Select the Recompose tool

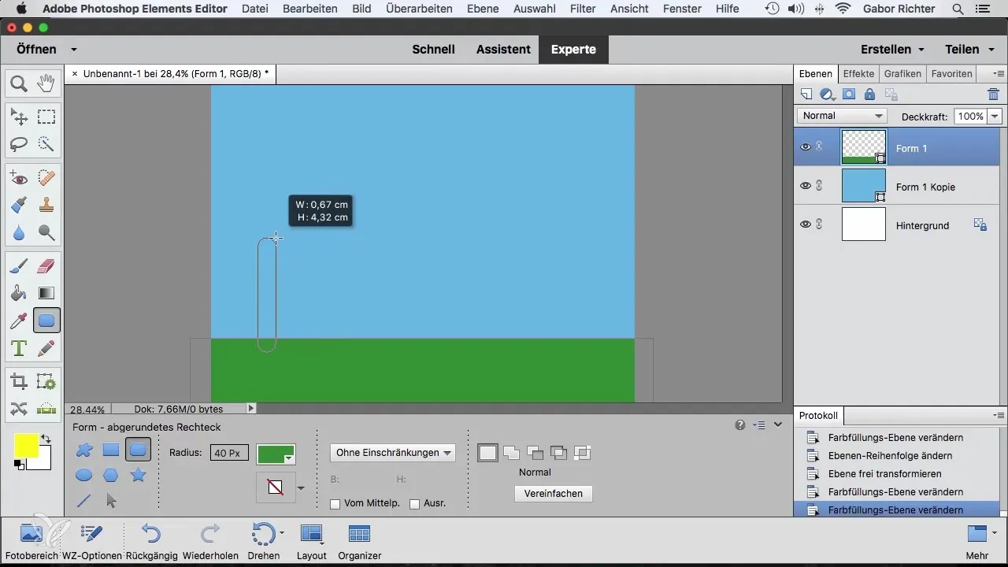click(x=46, y=383)
